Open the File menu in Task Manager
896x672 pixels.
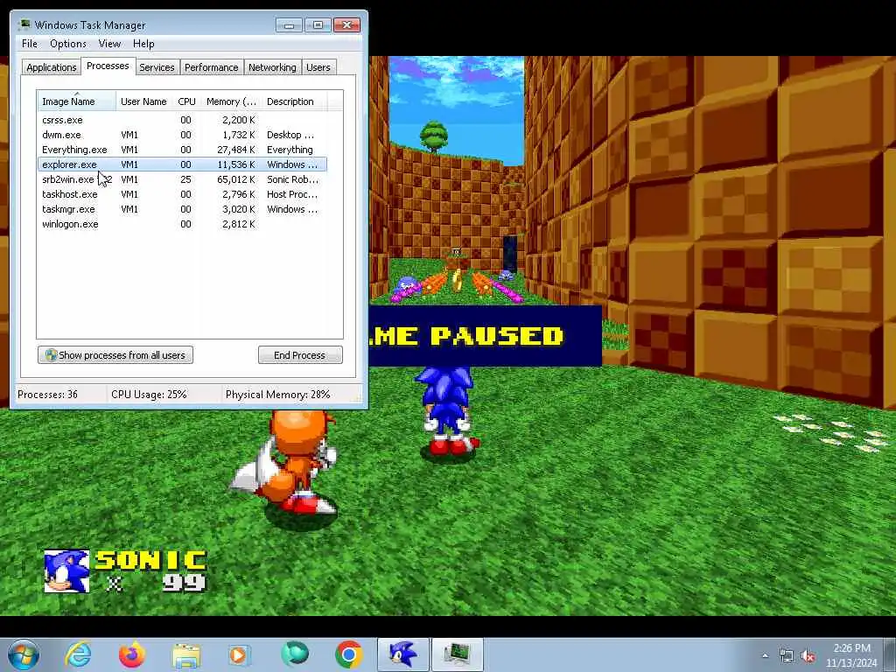tap(30, 44)
